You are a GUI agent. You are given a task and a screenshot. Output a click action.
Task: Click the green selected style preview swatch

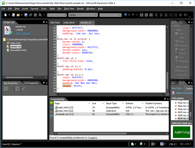click(182, 133)
